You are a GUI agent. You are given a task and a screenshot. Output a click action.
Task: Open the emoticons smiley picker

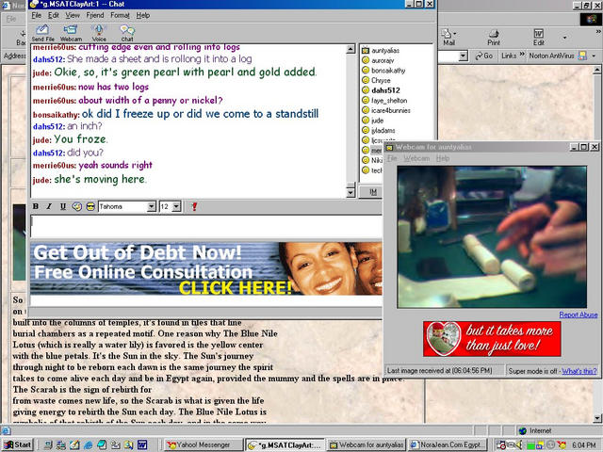[90, 206]
